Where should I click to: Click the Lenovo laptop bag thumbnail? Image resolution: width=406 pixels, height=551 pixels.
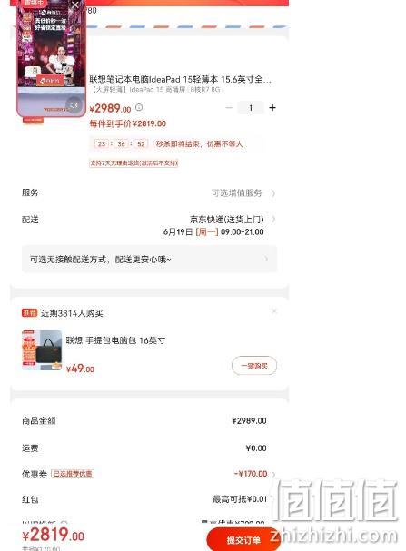pos(42,350)
